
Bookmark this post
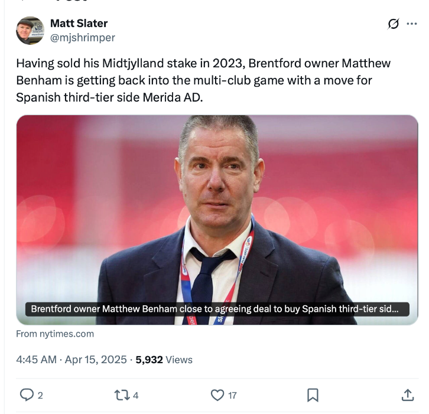(x=313, y=395)
